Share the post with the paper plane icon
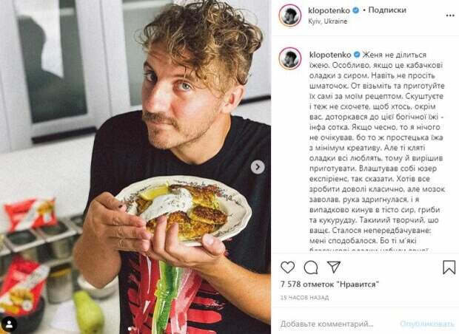459x334 pixels. click(x=334, y=267)
